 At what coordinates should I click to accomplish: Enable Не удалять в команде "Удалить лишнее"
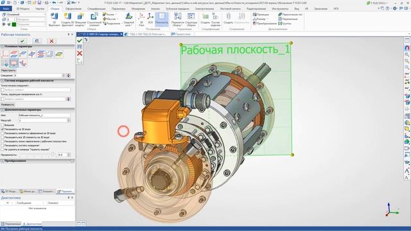[3, 150]
